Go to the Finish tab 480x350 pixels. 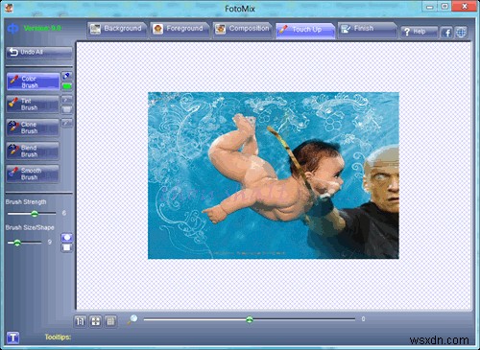(368, 30)
